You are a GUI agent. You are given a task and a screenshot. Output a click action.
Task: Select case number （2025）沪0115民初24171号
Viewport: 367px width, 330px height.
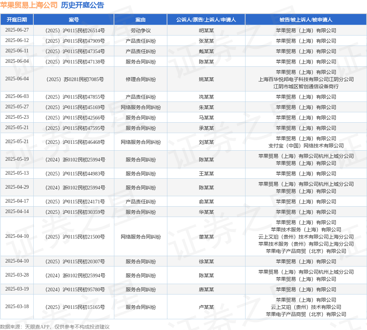tap(75, 202)
